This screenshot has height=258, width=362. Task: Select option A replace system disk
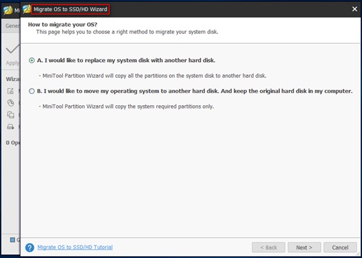click(x=31, y=61)
